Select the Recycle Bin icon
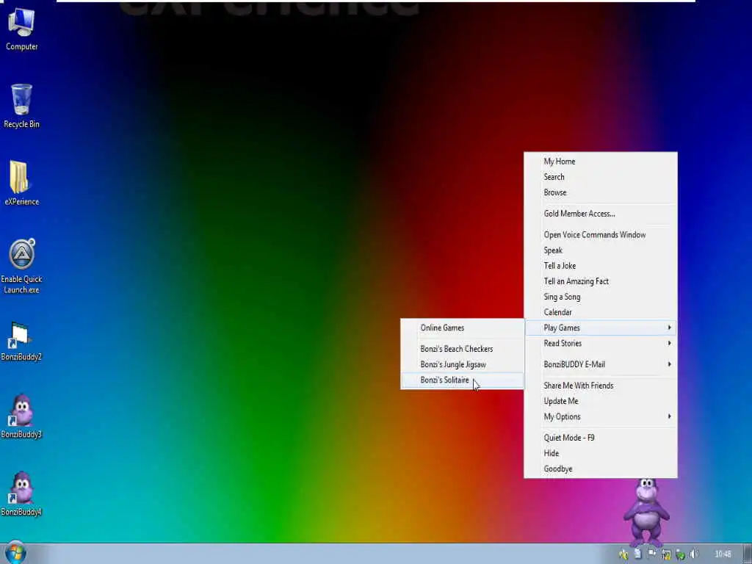 click(21, 106)
